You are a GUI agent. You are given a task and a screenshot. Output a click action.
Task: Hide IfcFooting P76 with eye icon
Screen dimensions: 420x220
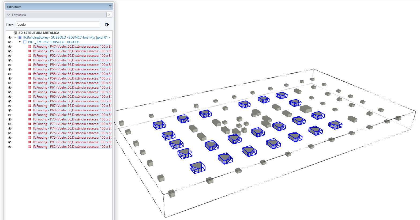pyautogui.click(x=10, y=138)
